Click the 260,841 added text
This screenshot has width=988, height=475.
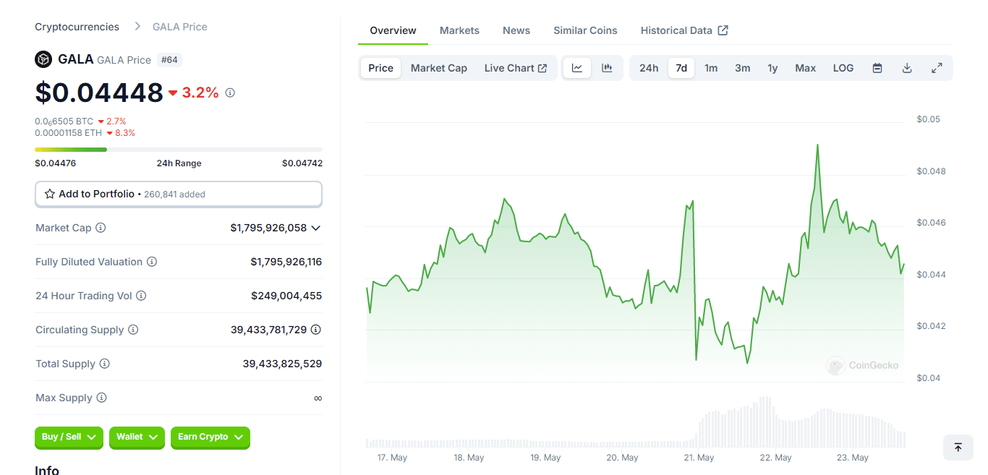[174, 194]
